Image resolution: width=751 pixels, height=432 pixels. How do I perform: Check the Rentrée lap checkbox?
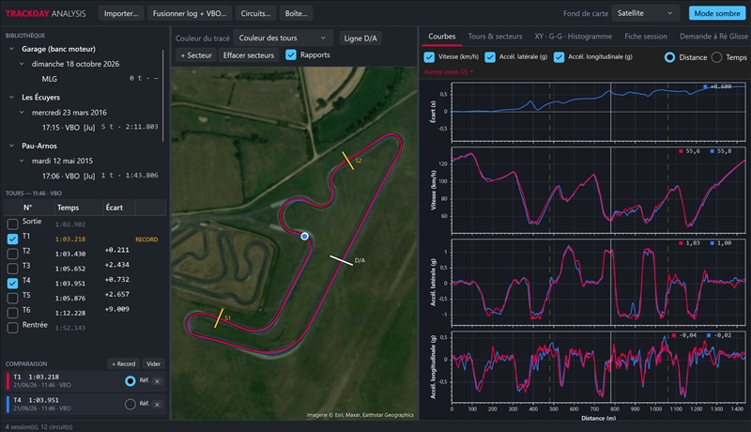click(13, 328)
